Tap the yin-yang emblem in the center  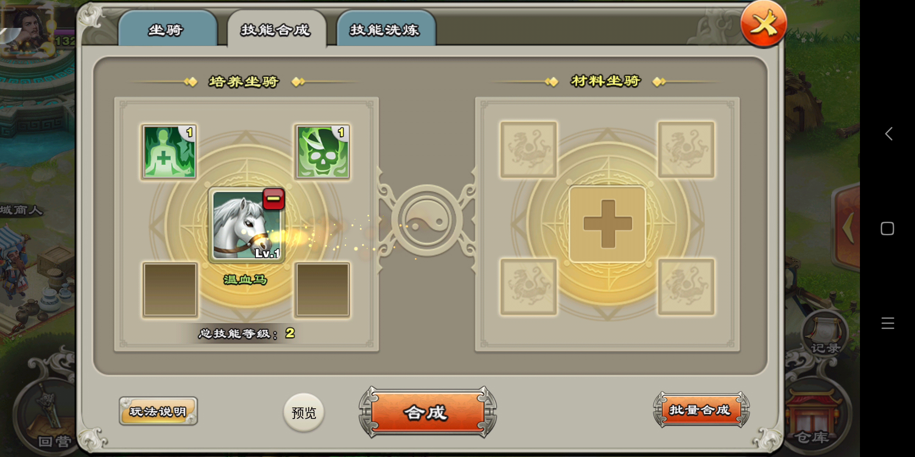point(427,220)
